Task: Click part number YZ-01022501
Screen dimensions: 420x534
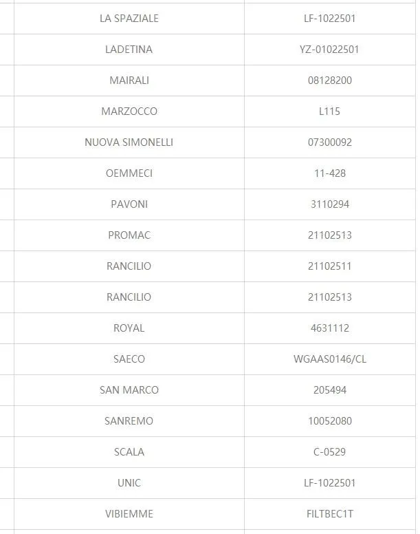Action: [329, 50]
